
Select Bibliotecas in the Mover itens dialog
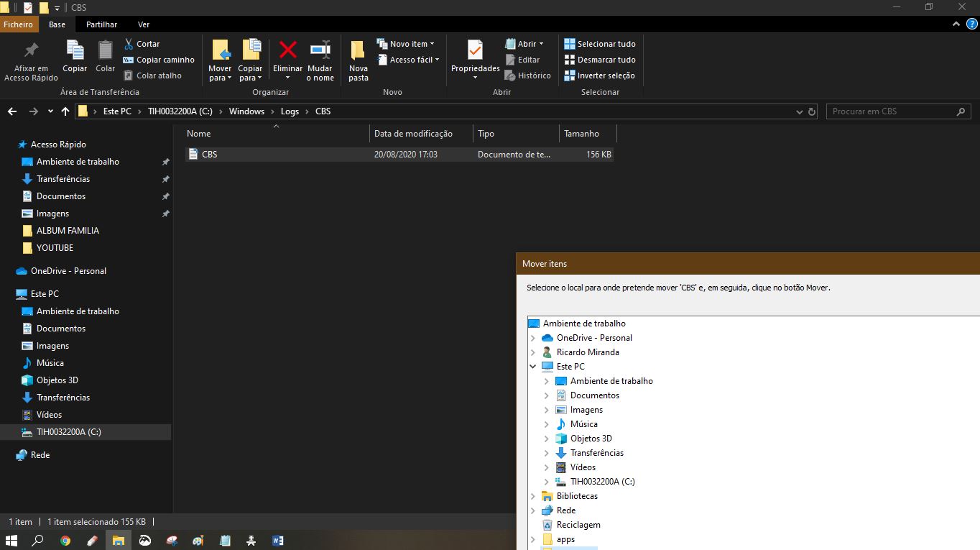click(577, 496)
